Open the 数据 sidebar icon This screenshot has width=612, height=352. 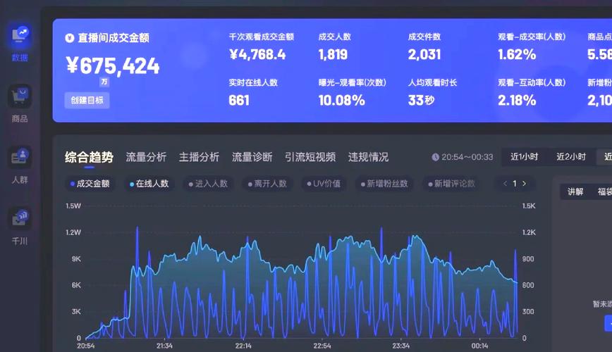click(x=20, y=35)
